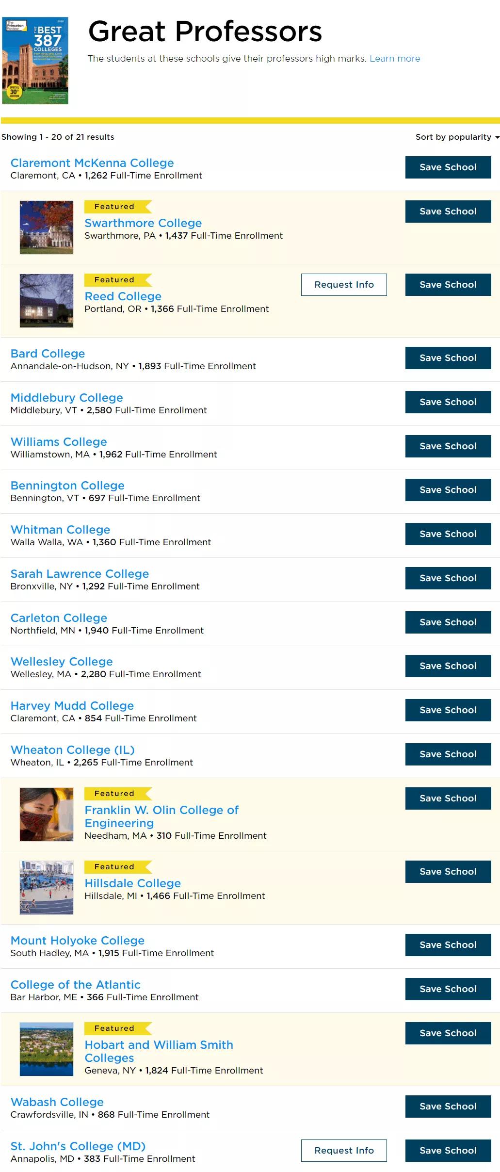Viewport: 500px width, 1172px height.
Task: Click the Reed College building photo
Action: 47,301
